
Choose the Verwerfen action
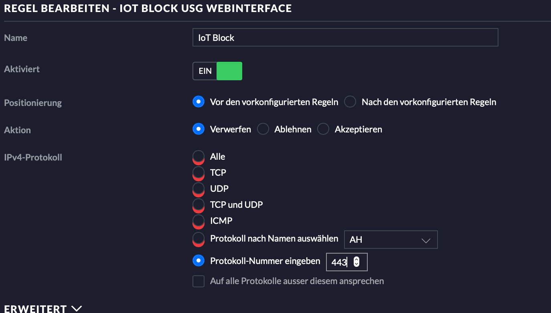199,129
